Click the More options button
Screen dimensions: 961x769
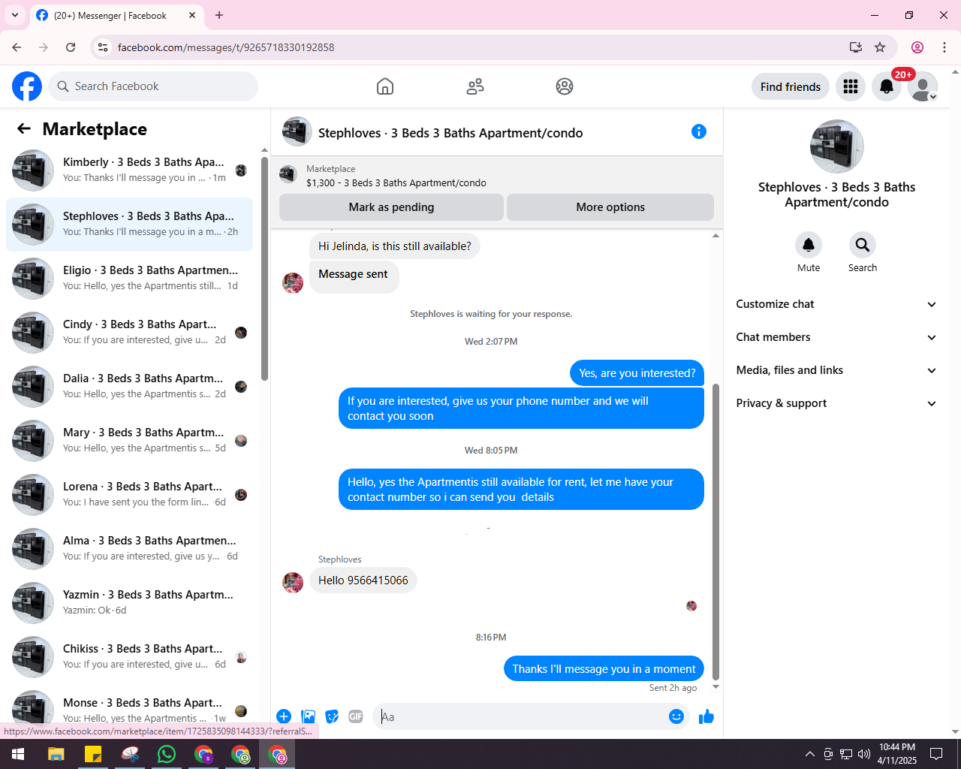coord(610,207)
